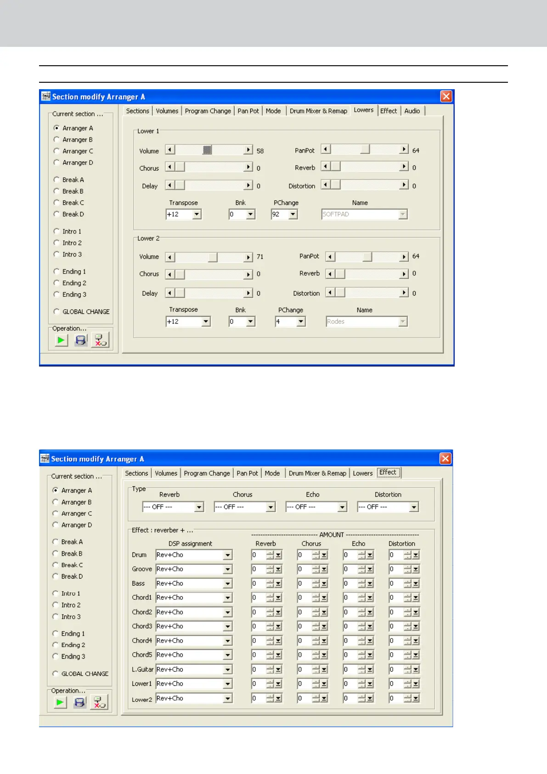547x774 pixels.
Task: Click red-X cancel icon in upper window
Action: point(100,340)
